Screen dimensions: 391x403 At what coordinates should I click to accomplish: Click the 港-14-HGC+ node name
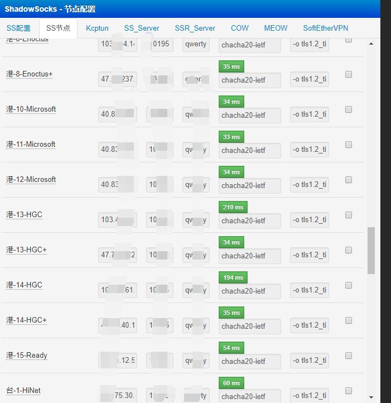(27, 320)
